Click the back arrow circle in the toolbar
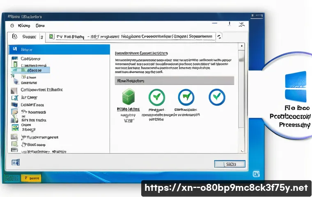 pyautogui.click(x=14, y=37)
